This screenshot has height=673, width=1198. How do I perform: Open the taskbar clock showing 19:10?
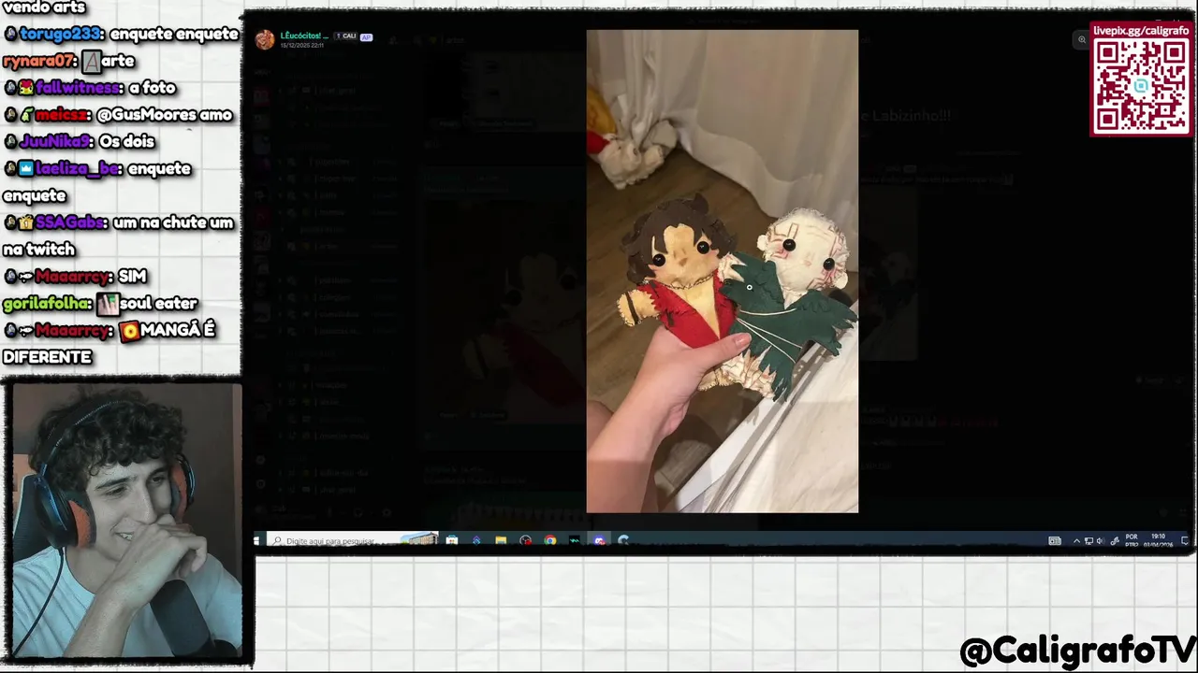click(x=1159, y=540)
